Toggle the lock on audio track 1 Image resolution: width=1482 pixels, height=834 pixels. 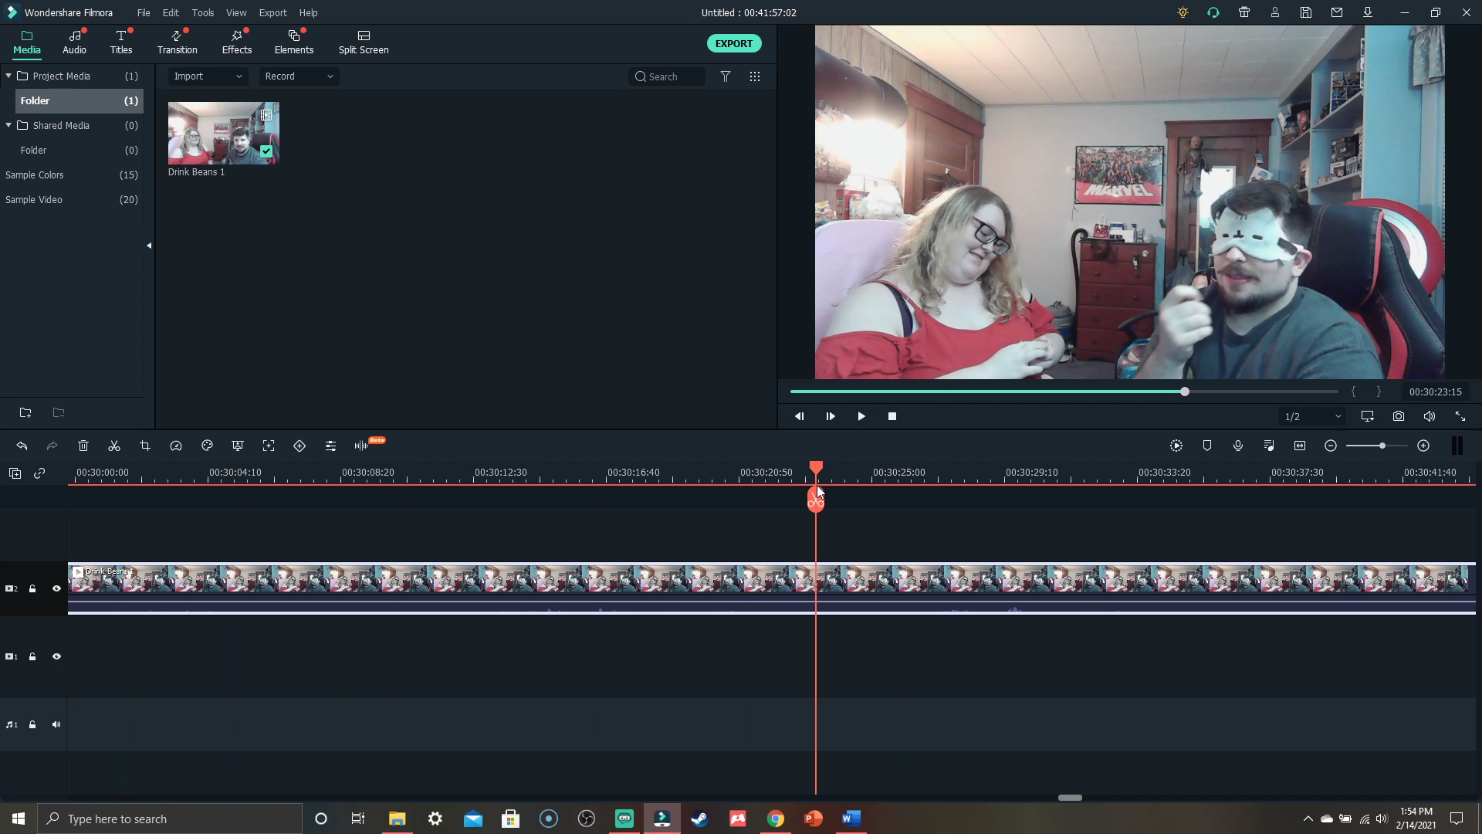pyautogui.click(x=32, y=725)
